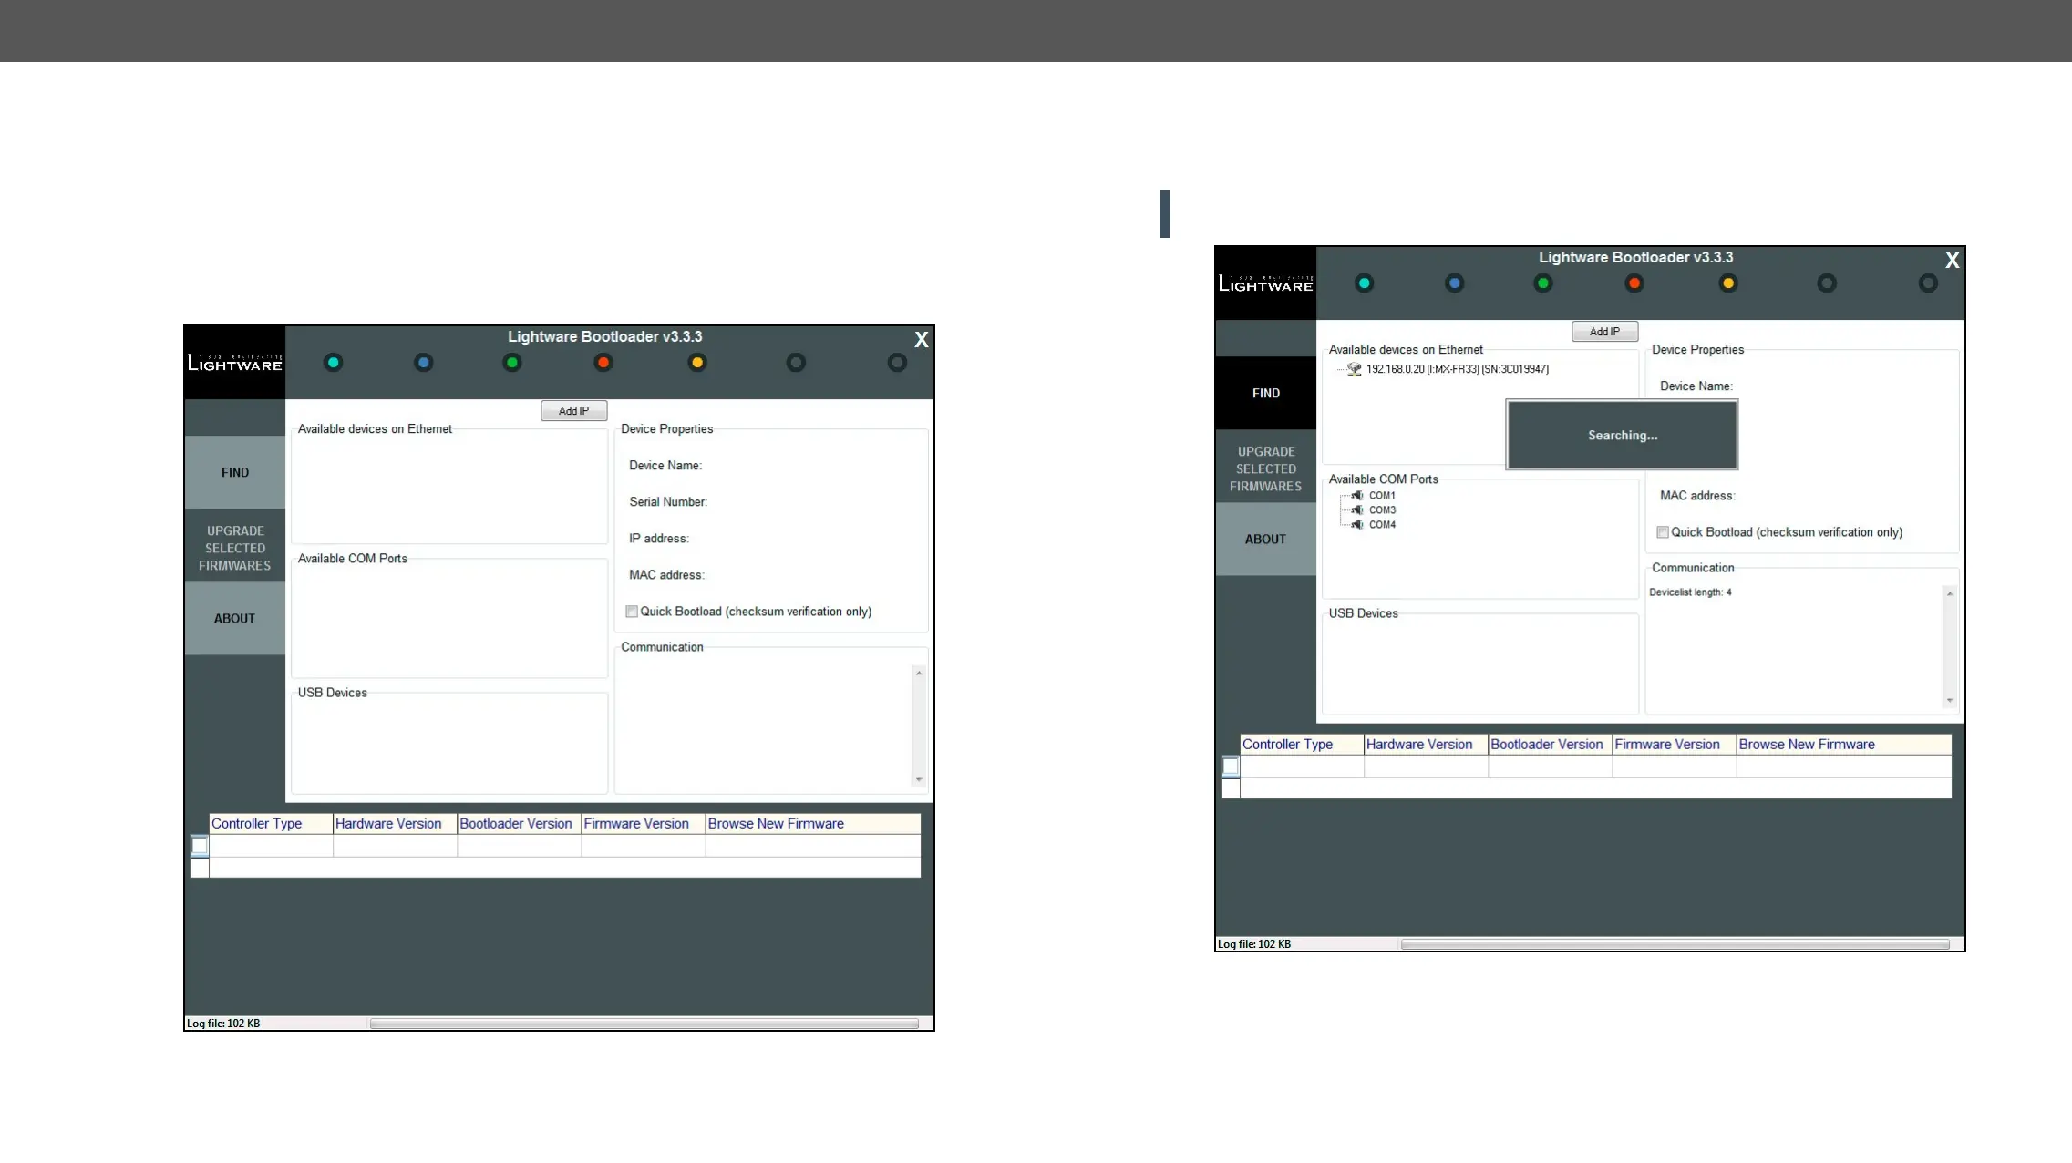
Task: Open UPGRADE SELECTED FIRMWARES in left window
Action: pos(235,548)
